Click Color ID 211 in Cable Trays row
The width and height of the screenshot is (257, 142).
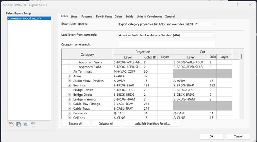point(150,108)
